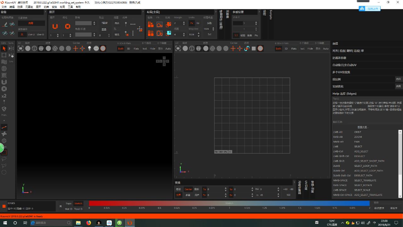
Task: Expand the 多个UV信息集 panel
Action: (367, 72)
